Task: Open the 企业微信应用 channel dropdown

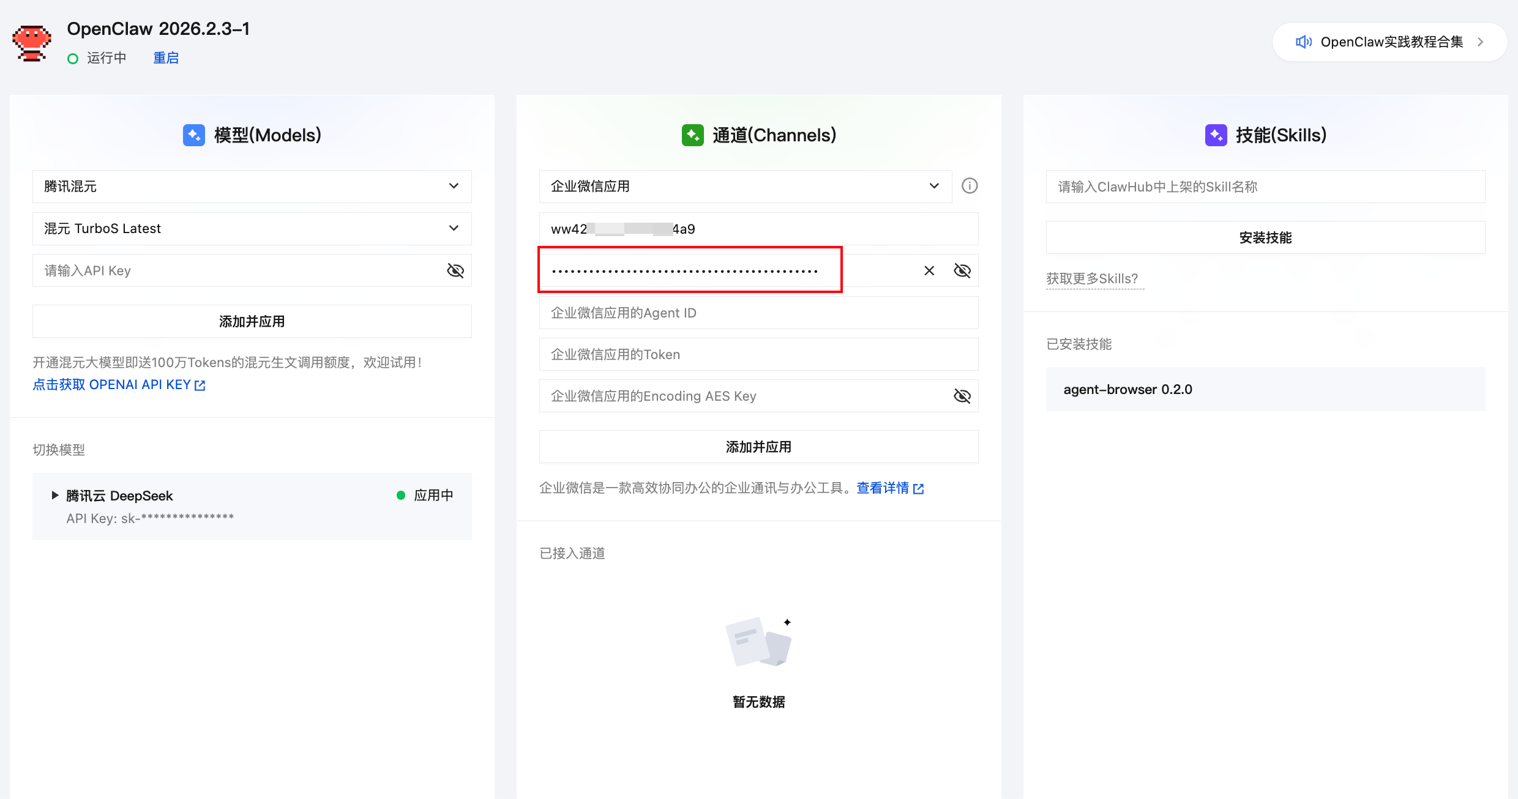Action: [x=745, y=187]
